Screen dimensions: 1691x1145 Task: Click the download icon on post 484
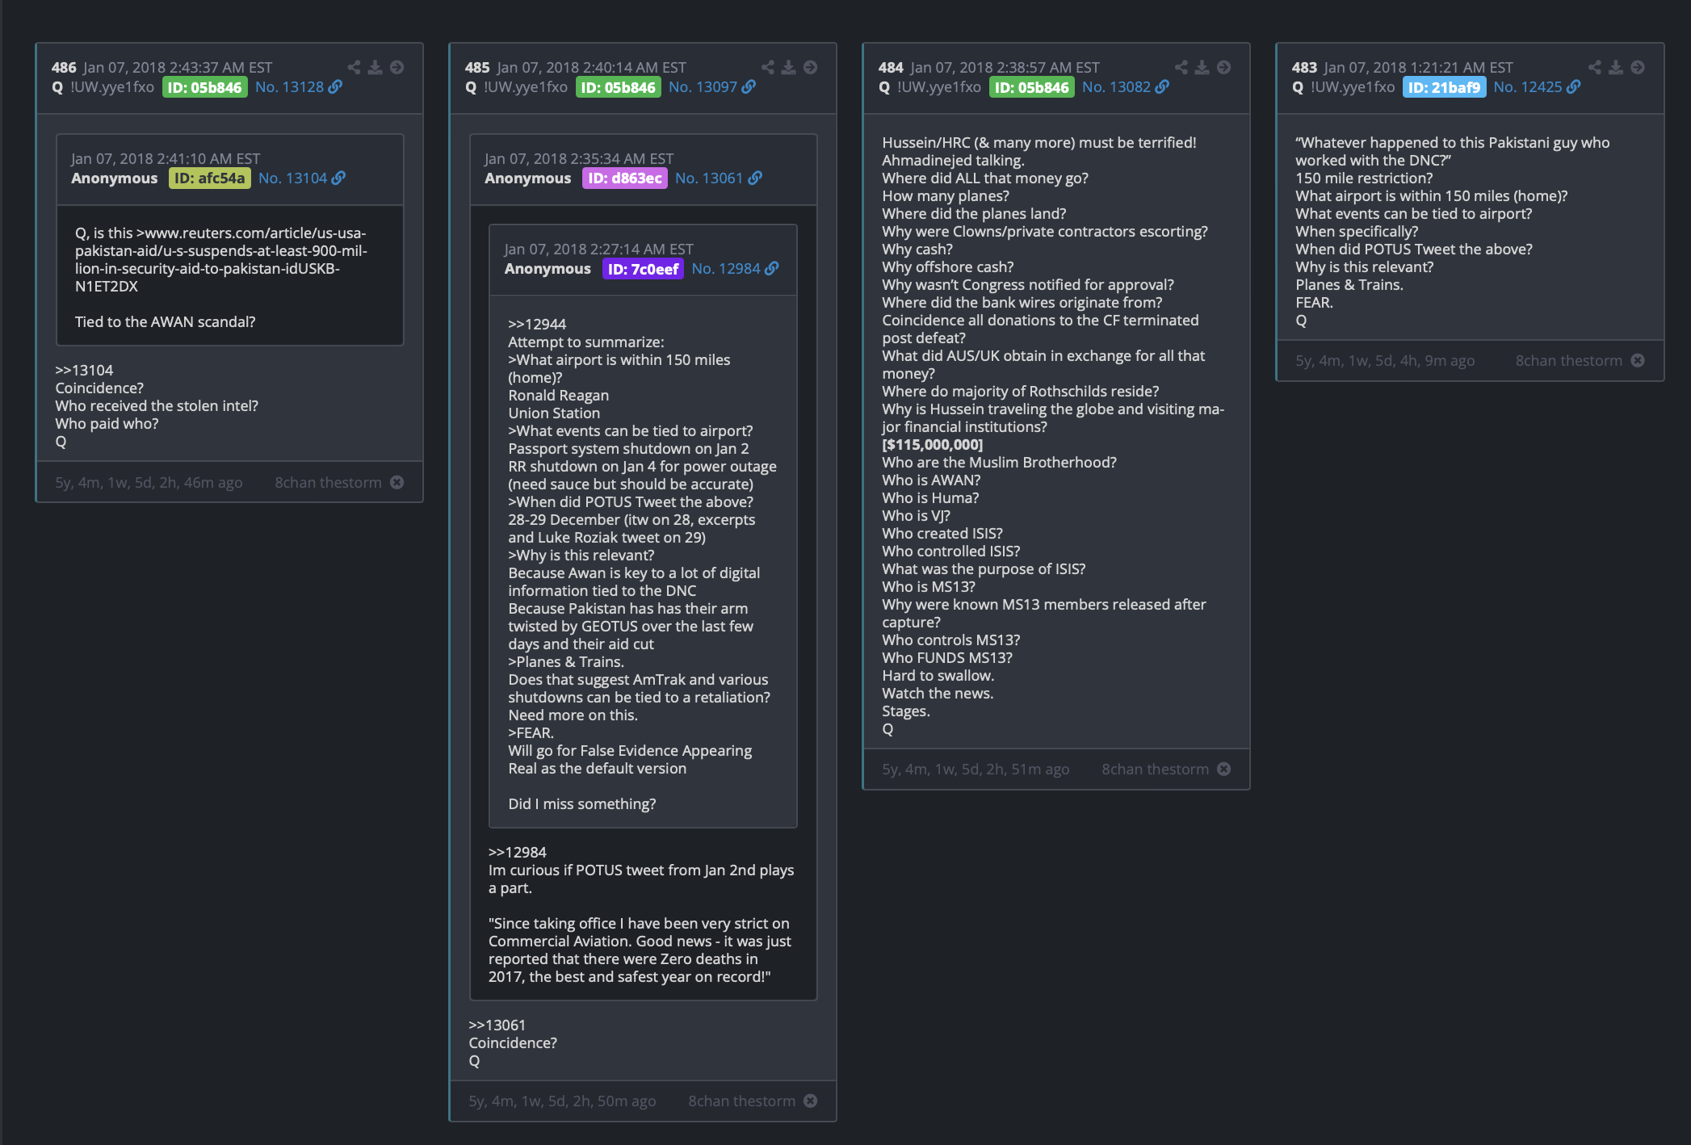click(x=1202, y=67)
